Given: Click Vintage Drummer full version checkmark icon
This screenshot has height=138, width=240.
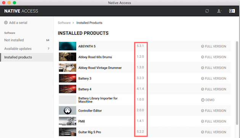Looking at the screenshot, I should point(202,68).
